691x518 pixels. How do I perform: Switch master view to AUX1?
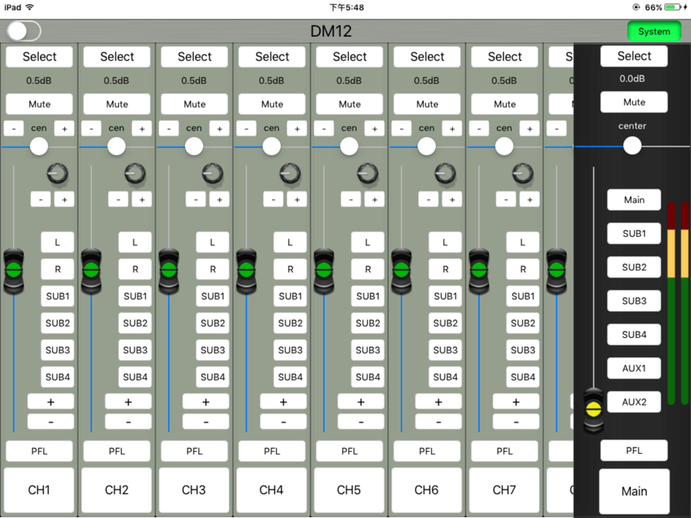tap(634, 368)
